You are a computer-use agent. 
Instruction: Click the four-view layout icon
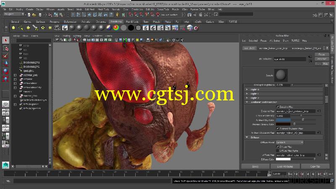point(5,112)
